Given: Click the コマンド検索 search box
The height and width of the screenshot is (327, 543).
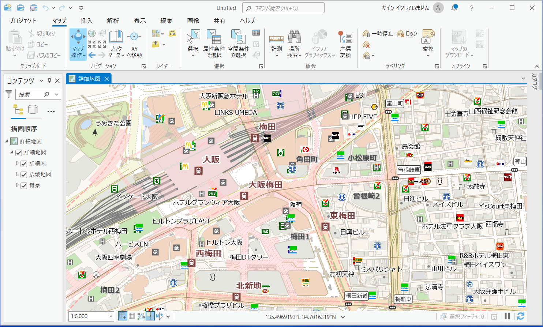Looking at the screenshot, I should click(283, 8).
